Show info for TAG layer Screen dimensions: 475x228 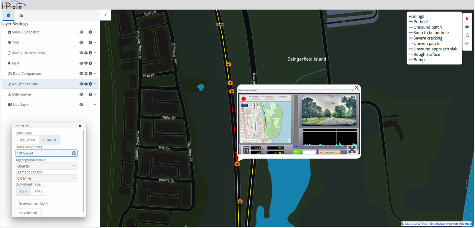click(x=90, y=42)
